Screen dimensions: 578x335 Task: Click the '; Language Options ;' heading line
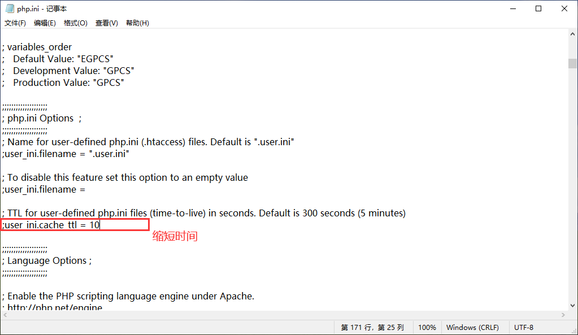47,260
